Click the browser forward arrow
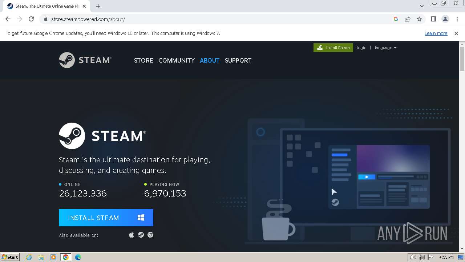This screenshot has height=262, width=465. (20, 19)
